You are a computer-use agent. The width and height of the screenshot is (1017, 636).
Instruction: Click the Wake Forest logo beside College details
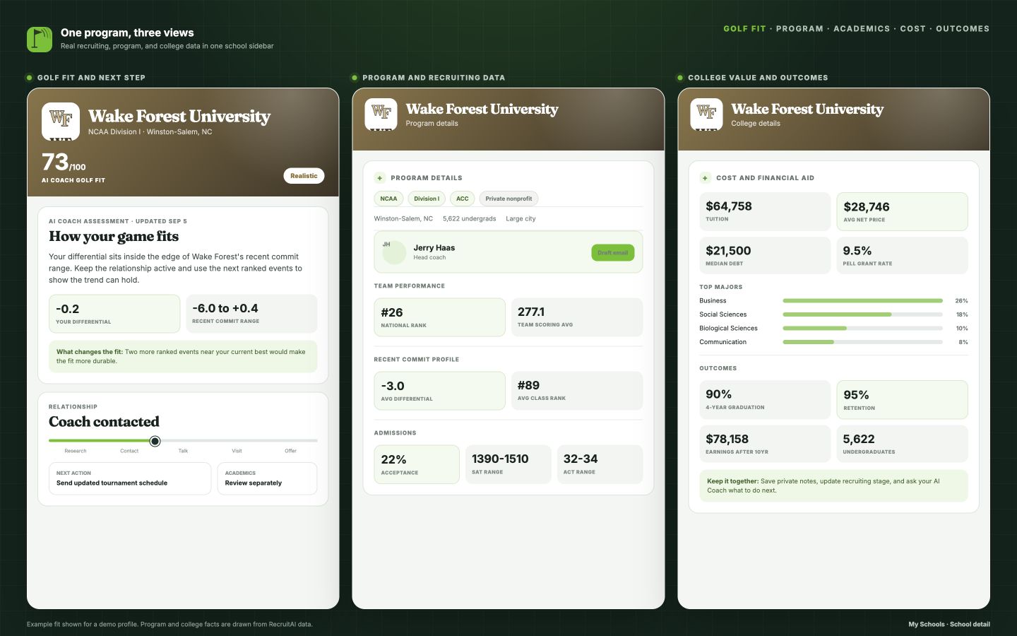click(x=706, y=114)
